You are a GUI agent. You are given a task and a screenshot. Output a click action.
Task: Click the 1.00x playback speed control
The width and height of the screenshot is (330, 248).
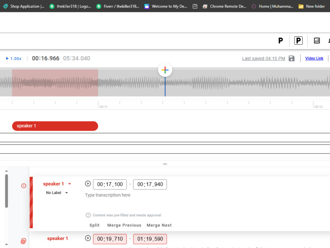(14, 59)
